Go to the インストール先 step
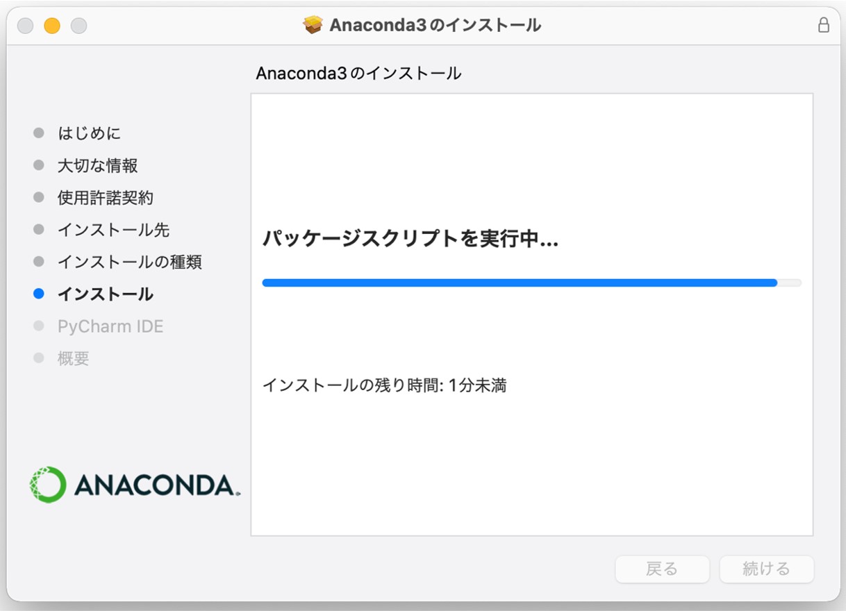 (113, 230)
